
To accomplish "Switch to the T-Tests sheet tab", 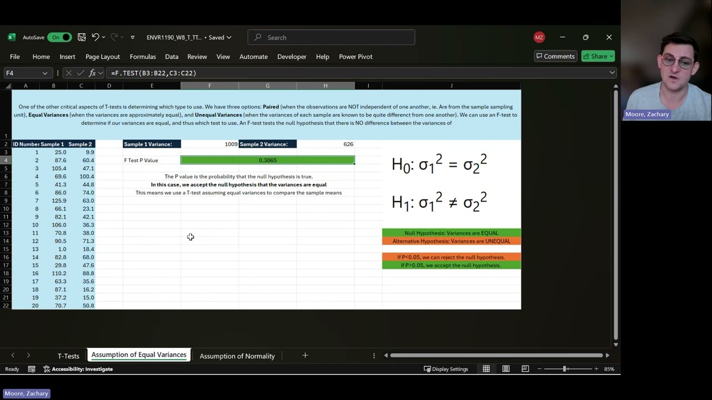I will 68,356.
